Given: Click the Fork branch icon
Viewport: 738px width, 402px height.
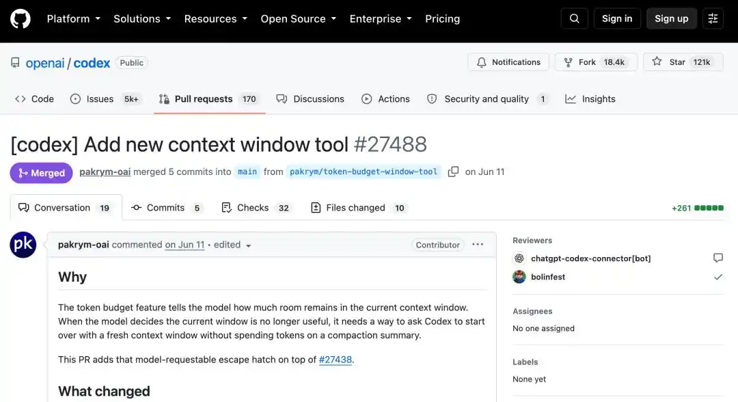Looking at the screenshot, I should (568, 62).
